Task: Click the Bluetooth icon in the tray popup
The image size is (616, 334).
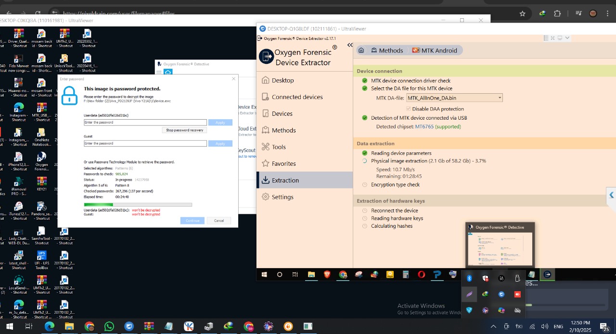Action: [x=470, y=278]
